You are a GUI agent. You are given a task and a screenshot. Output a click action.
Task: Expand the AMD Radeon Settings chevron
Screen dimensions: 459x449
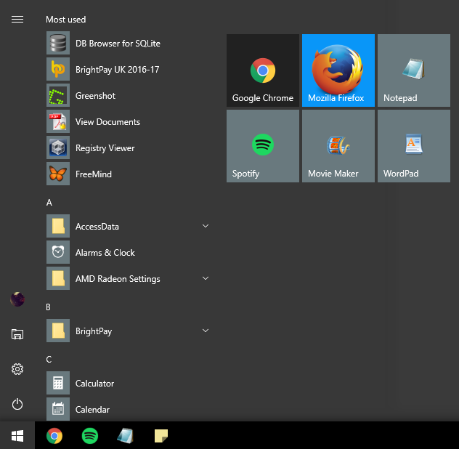coord(206,278)
